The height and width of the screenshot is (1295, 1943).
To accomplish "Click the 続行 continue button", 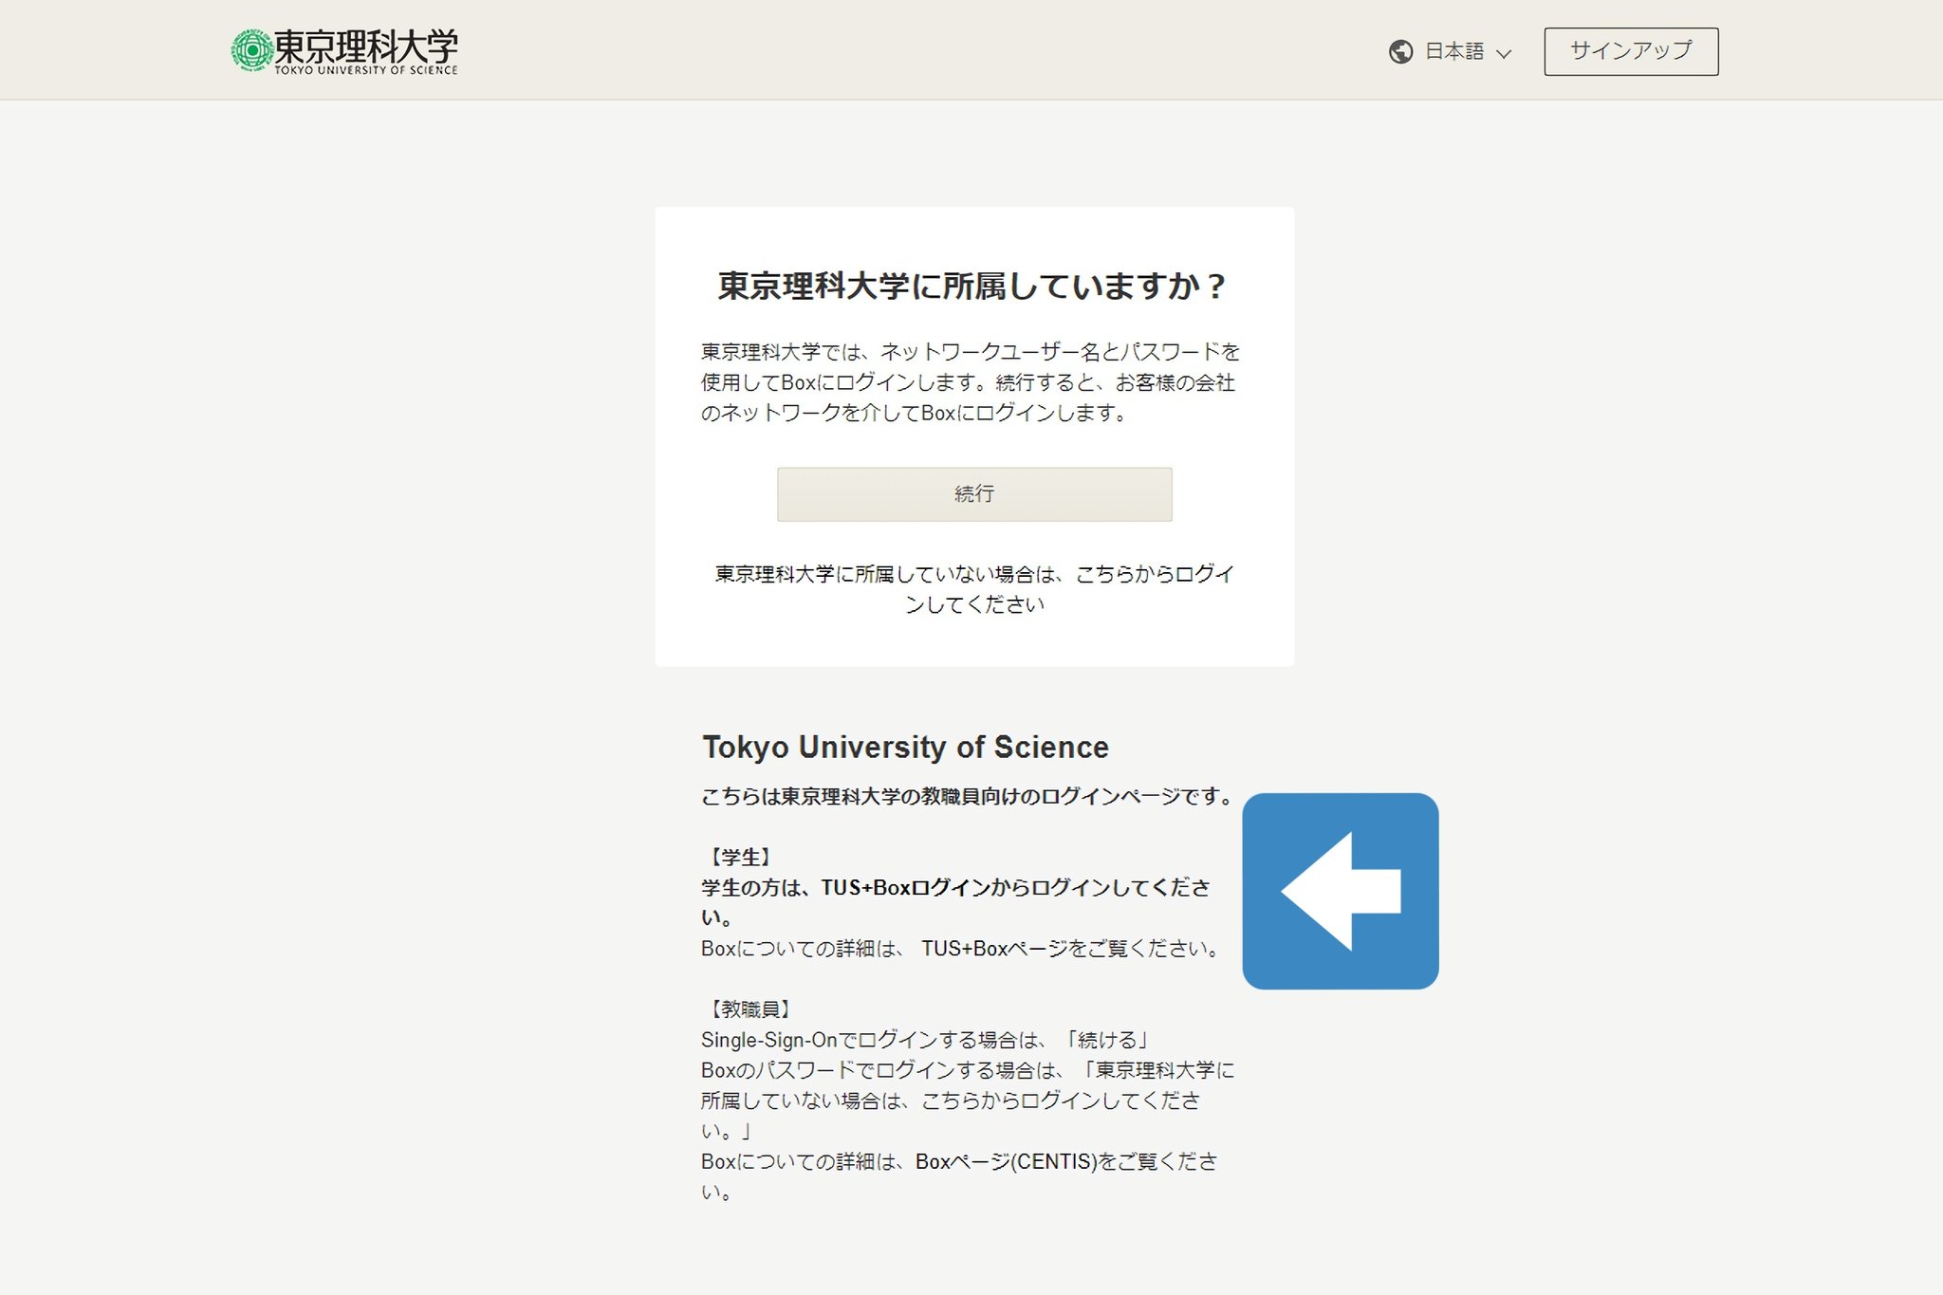I will 974,493.
